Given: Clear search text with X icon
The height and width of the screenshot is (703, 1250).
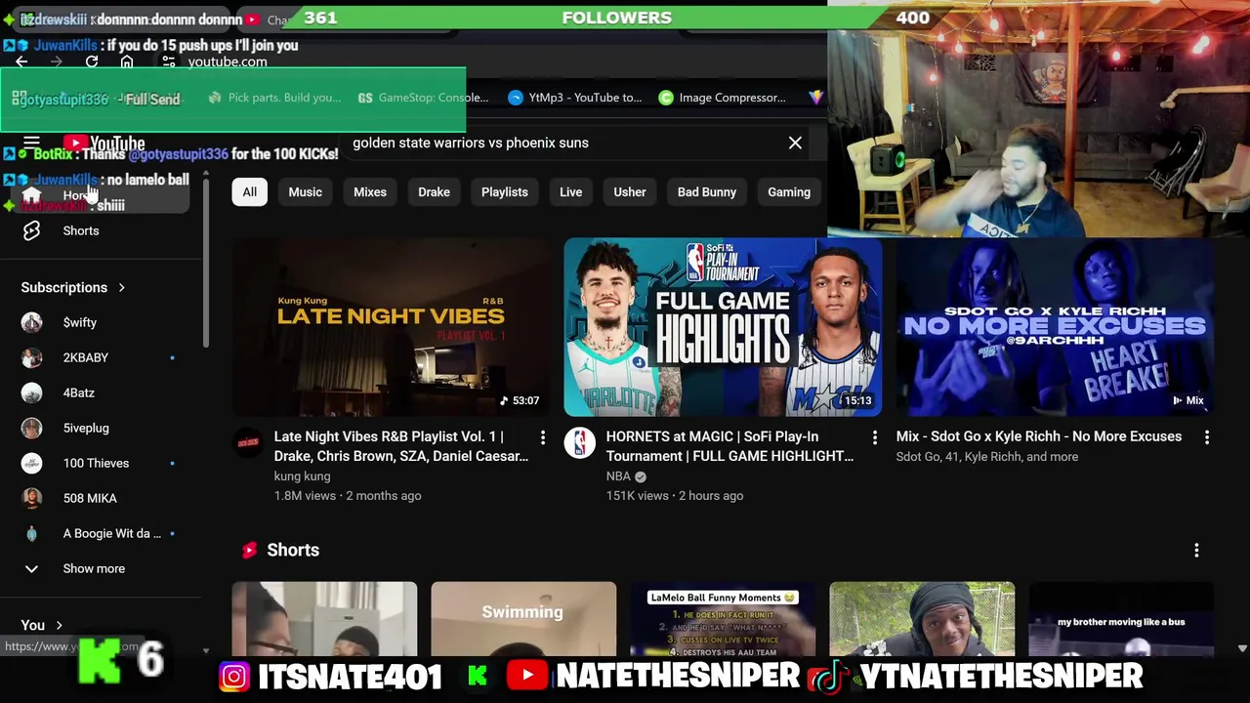Looking at the screenshot, I should pos(795,143).
